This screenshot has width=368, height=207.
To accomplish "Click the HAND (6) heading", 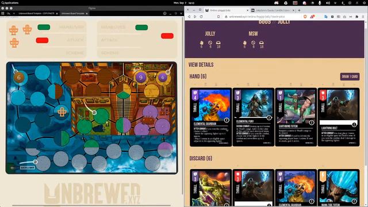I will pos(198,76).
